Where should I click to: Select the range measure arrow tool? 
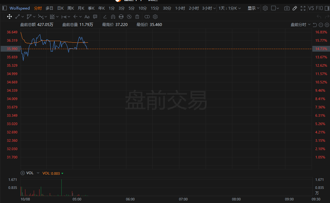click(x=64, y=17)
